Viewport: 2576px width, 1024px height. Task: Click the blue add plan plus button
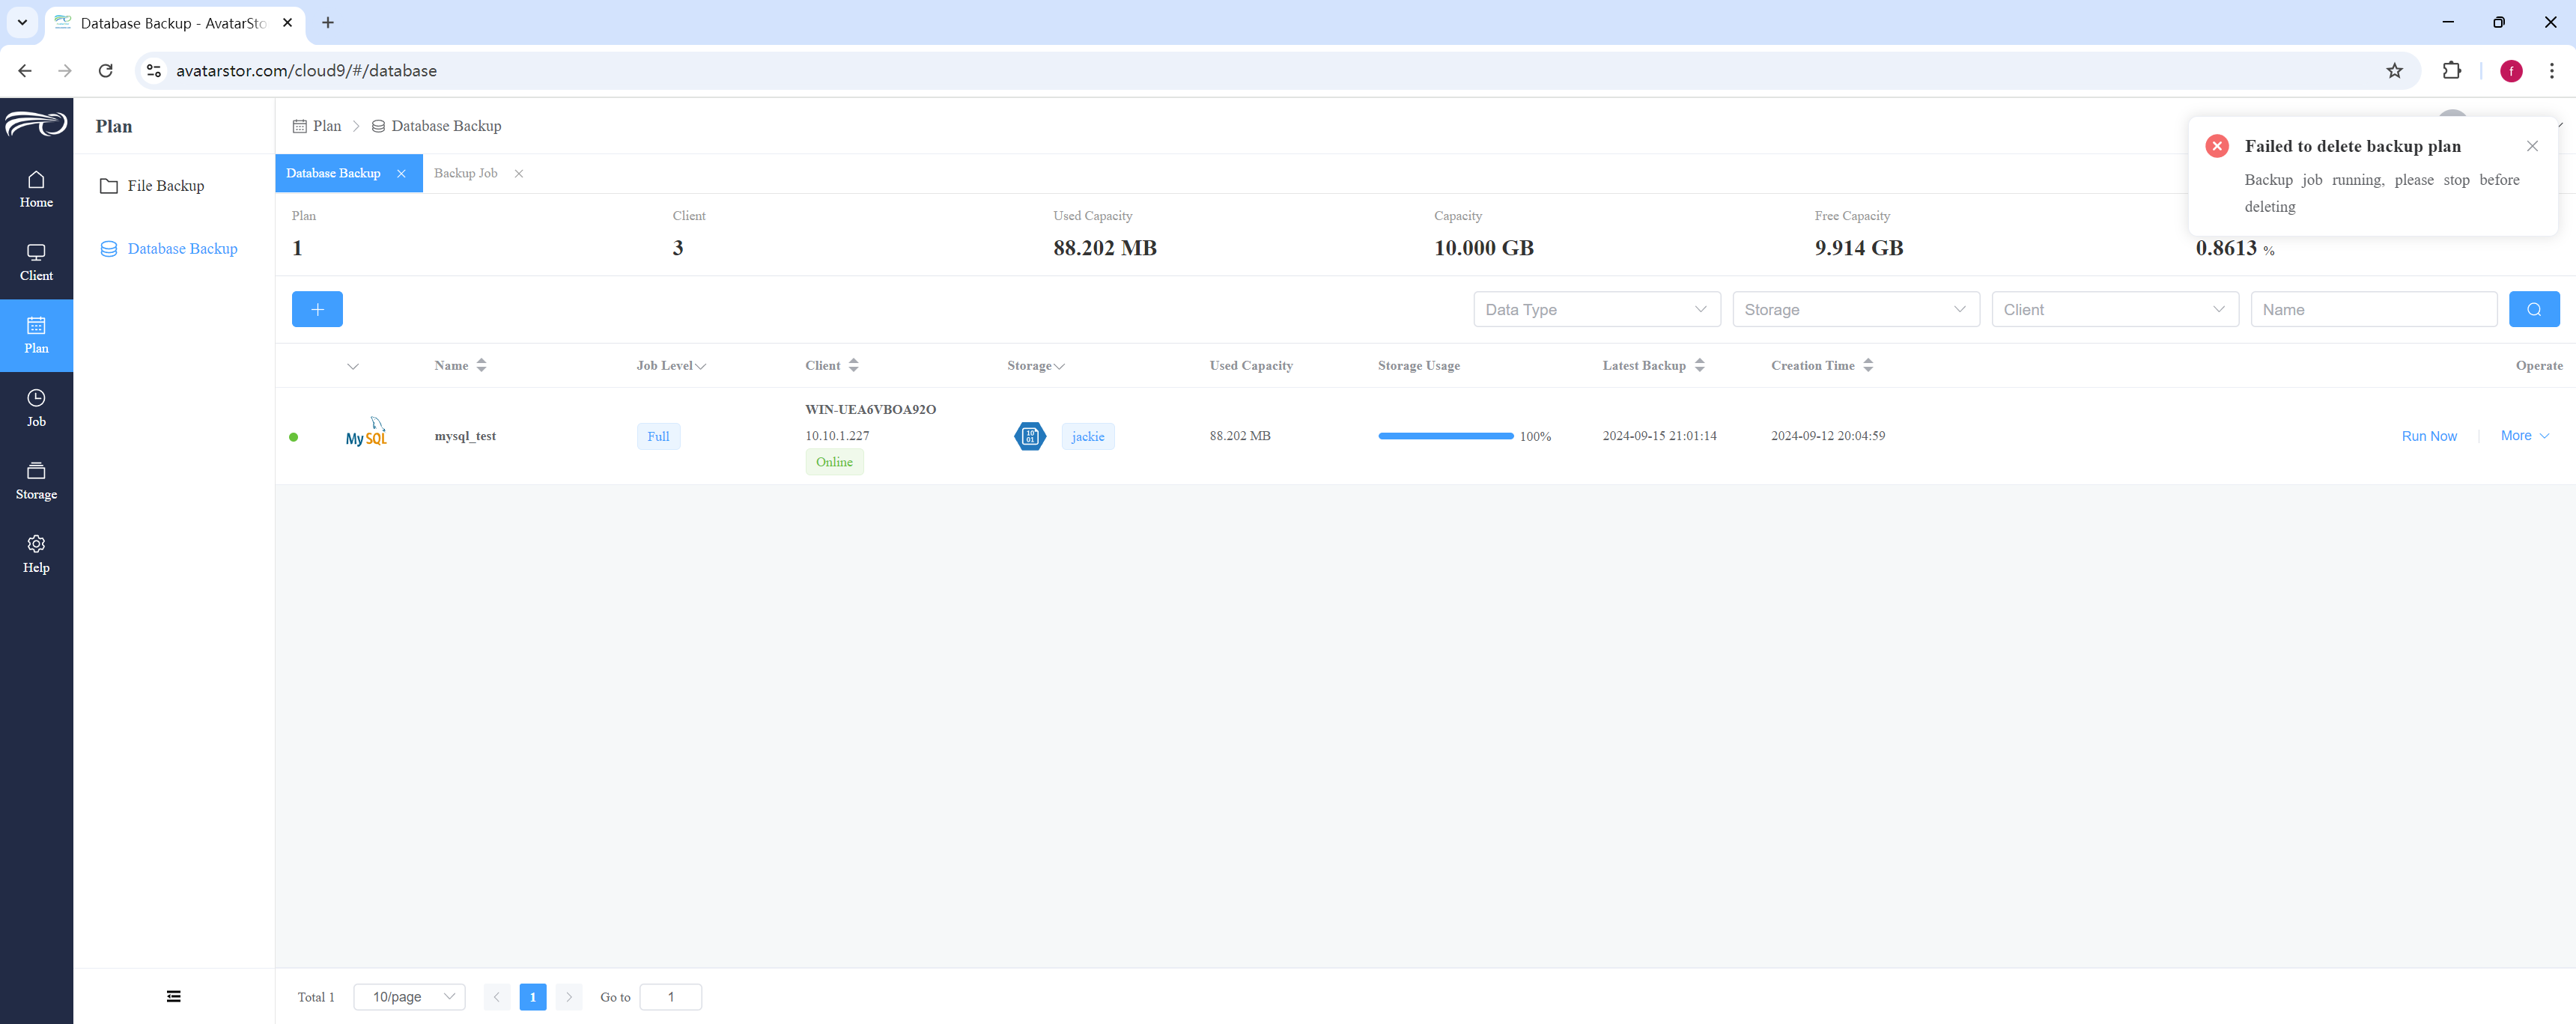tap(317, 309)
